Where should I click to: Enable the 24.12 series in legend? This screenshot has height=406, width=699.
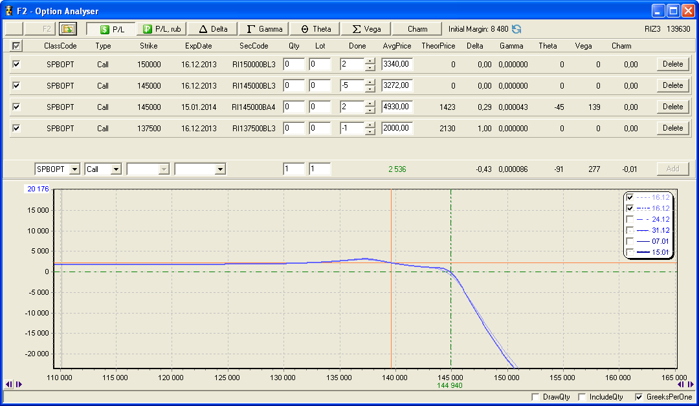[630, 219]
